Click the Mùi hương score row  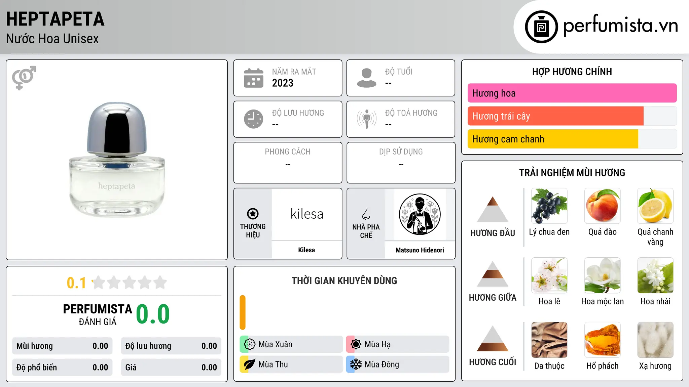(x=62, y=346)
